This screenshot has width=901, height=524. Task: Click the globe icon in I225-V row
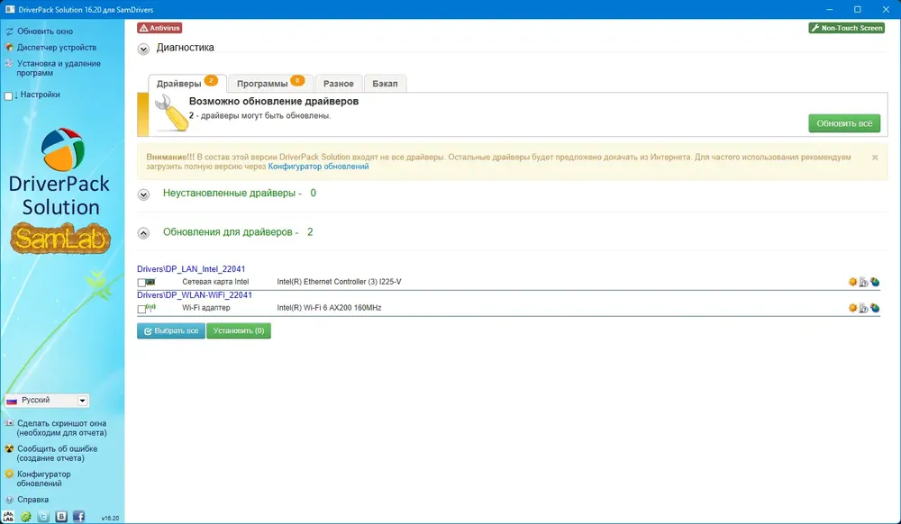tap(875, 282)
